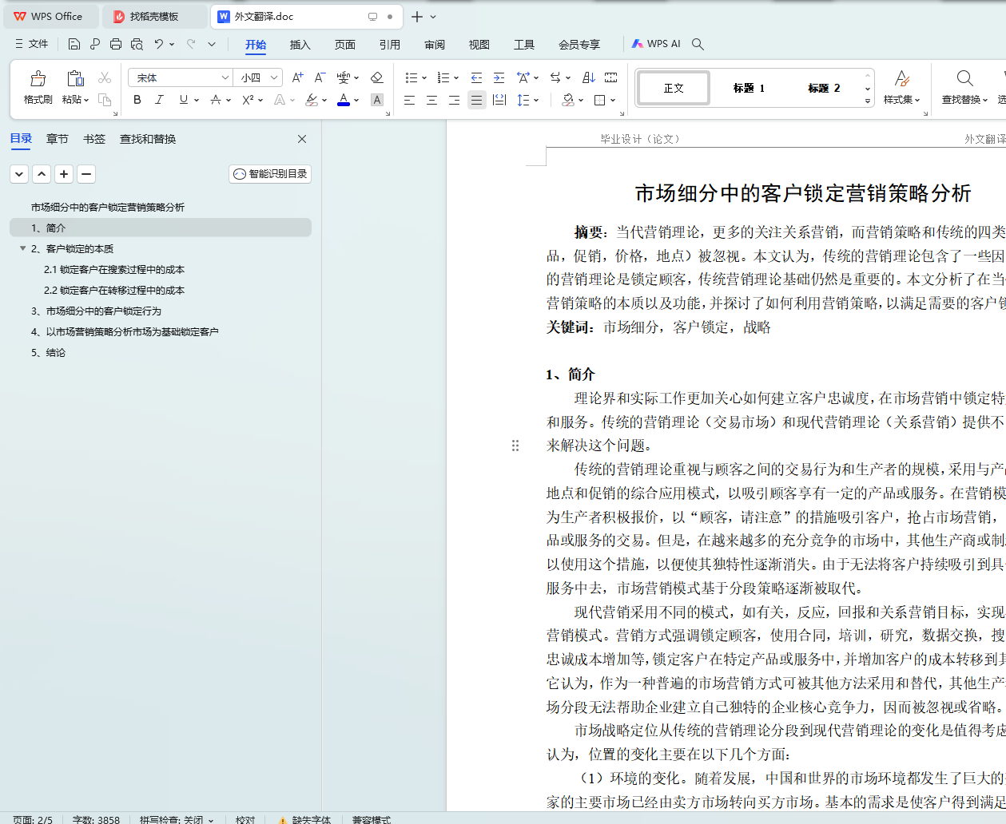This screenshot has height=824, width=1006.
Task: Go to outline item '5、结论'
Action: 49,352
